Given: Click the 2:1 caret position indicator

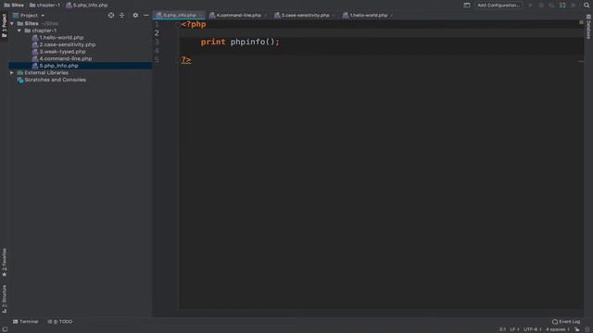Looking at the screenshot, I should pyautogui.click(x=502, y=329).
